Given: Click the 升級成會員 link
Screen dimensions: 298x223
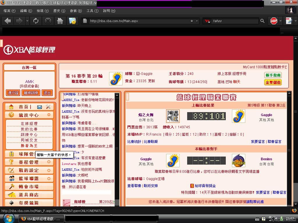Looking at the screenshot, I should pos(29,86).
